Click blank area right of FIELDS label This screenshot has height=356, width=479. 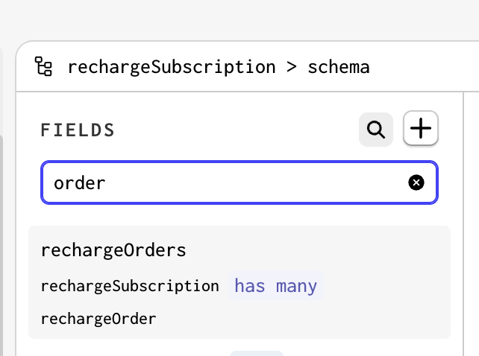(235, 130)
